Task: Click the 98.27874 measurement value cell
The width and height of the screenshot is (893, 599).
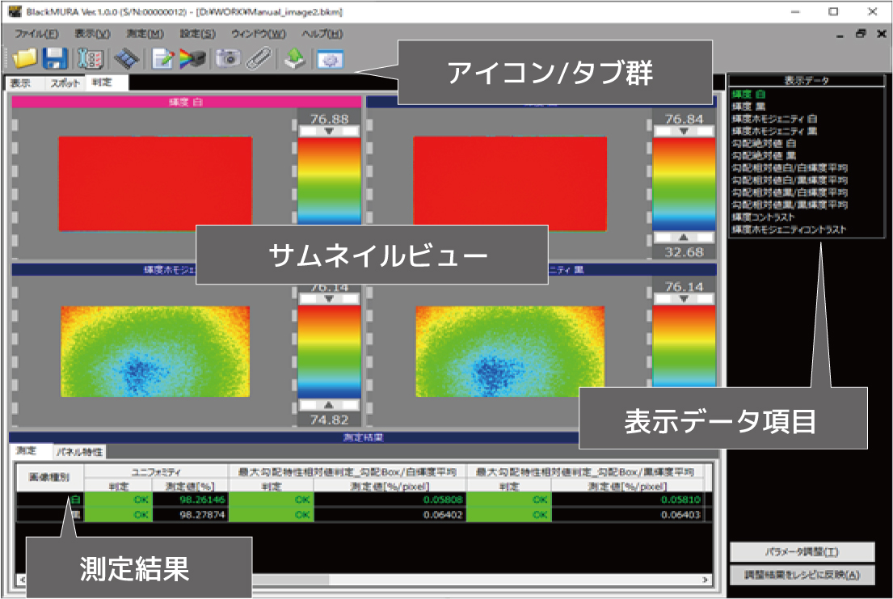Action: coord(190,515)
